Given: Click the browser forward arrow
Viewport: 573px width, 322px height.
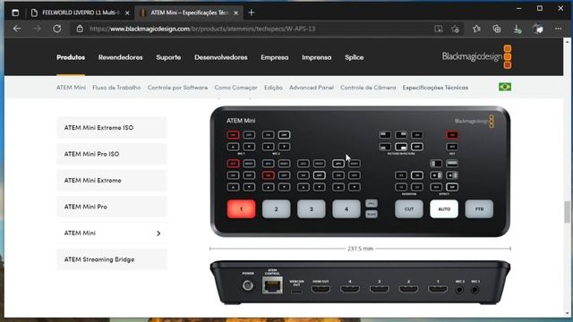Looking at the screenshot, I should (x=37, y=29).
